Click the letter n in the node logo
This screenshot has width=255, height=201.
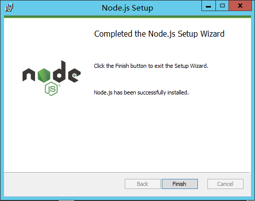click(x=29, y=75)
